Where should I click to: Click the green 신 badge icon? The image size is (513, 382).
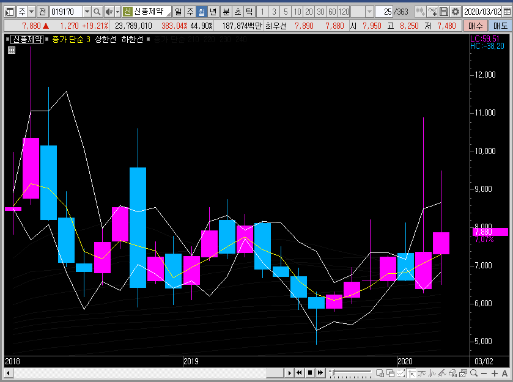point(127,12)
